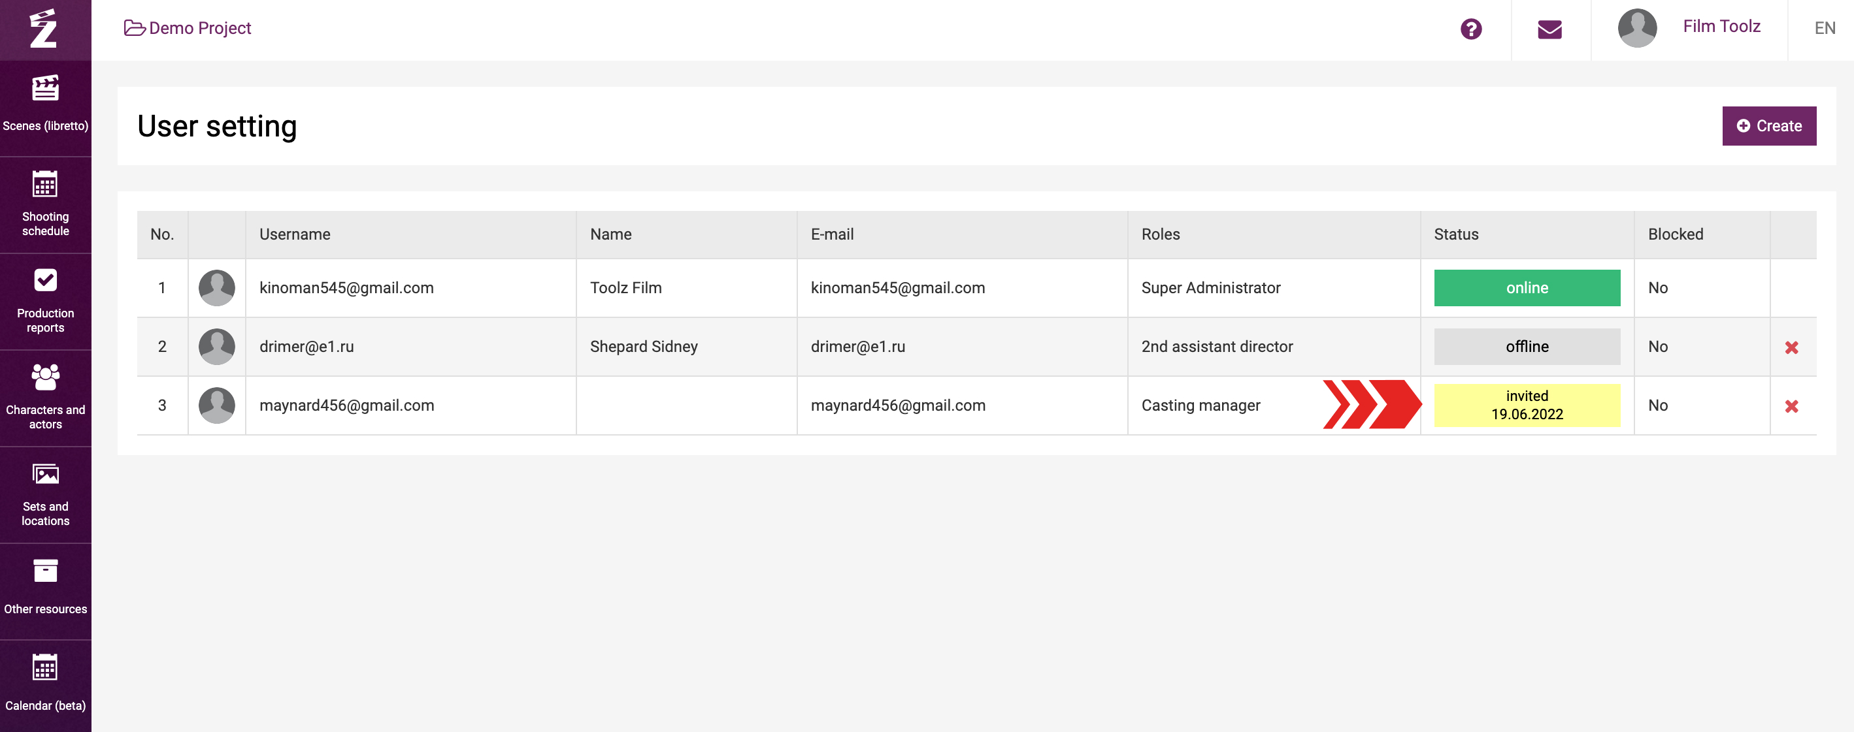This screenshot has width=1854, height=732.
Task: Open the Scenes (libretto) section
Action: click(x=45, y=104)
